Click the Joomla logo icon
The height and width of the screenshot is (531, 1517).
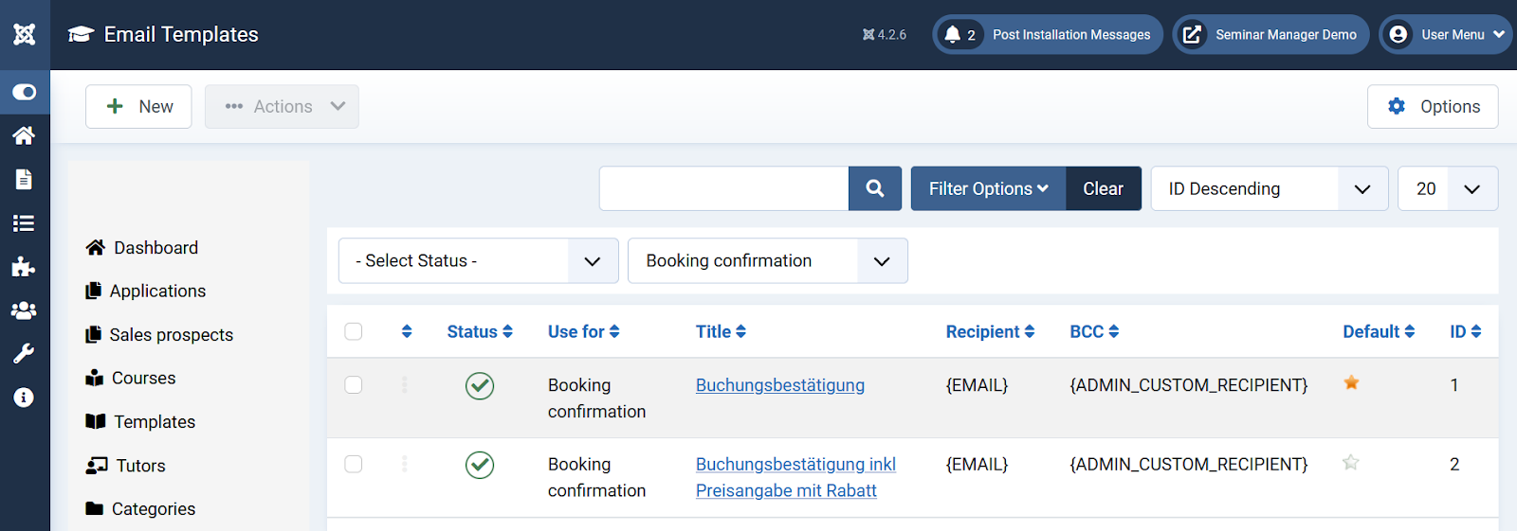click(x=25, y=34)
